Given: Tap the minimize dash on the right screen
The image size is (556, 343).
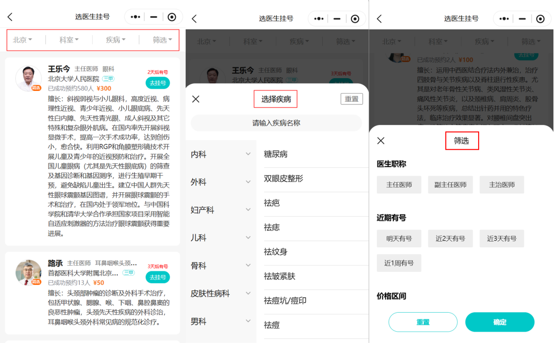Looking at the screenshot, I should click(x=522, y=18).
